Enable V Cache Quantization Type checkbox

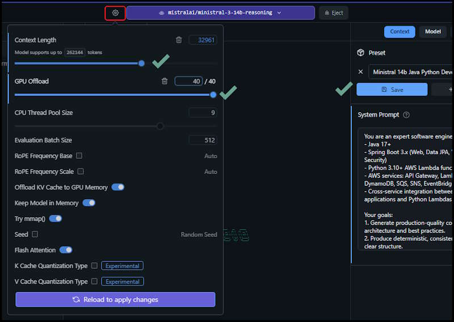click(94, 281)
